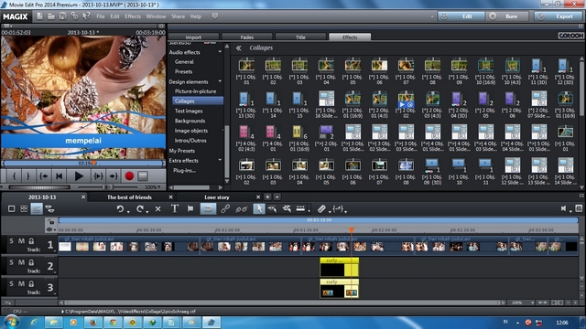Start playback with the Play button
The width and height of the screenshot is (586, 329).
tap(79, 176)
